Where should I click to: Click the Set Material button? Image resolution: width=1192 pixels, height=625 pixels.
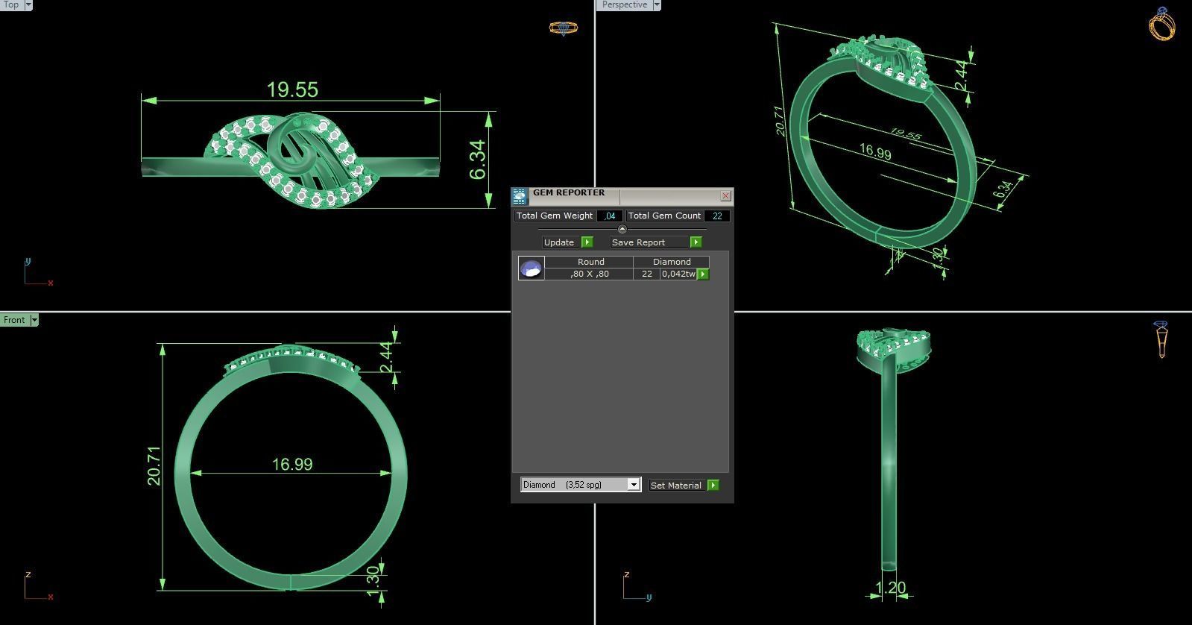(677, 486)
